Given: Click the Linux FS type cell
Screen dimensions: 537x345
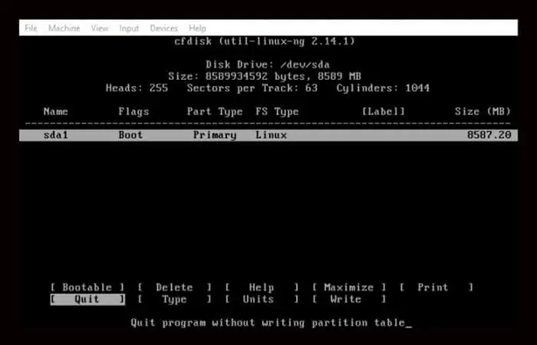Looking at the screenshot, I should click(x=272, y=135).
